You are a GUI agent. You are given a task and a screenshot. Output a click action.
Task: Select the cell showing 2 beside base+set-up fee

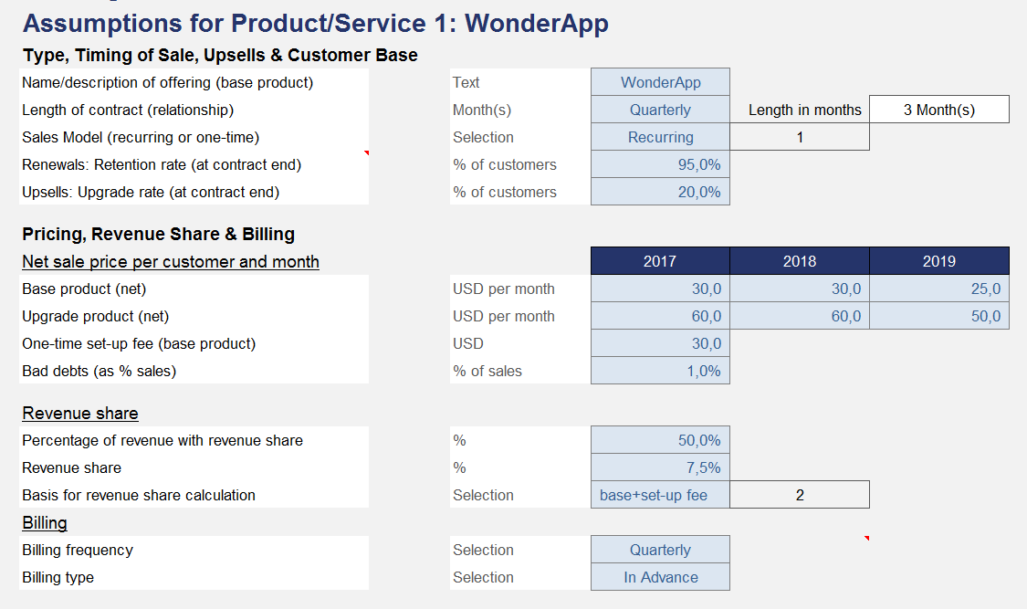[800, 495]
